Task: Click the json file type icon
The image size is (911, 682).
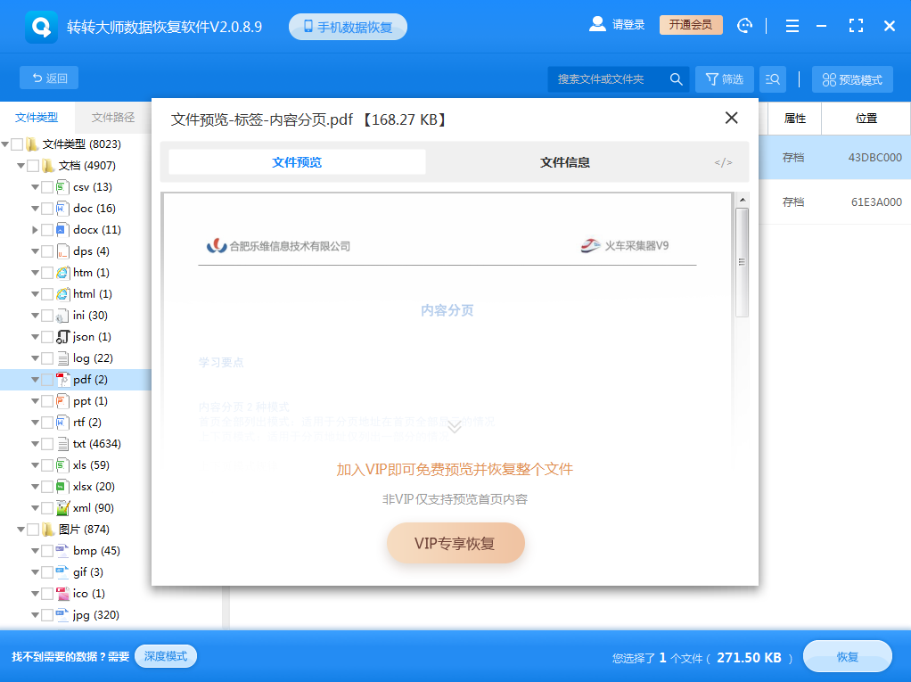Action: 62,337
